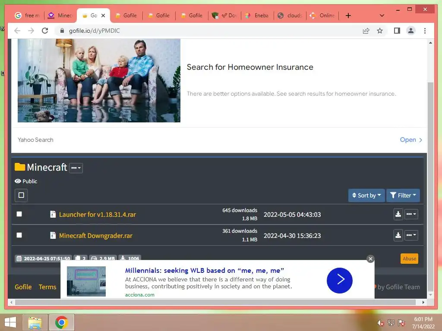Go forward with browser forward arrow
Screen dimensions: 442x331
point(31,31)
